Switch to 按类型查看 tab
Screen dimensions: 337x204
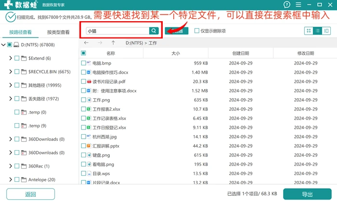58,32
